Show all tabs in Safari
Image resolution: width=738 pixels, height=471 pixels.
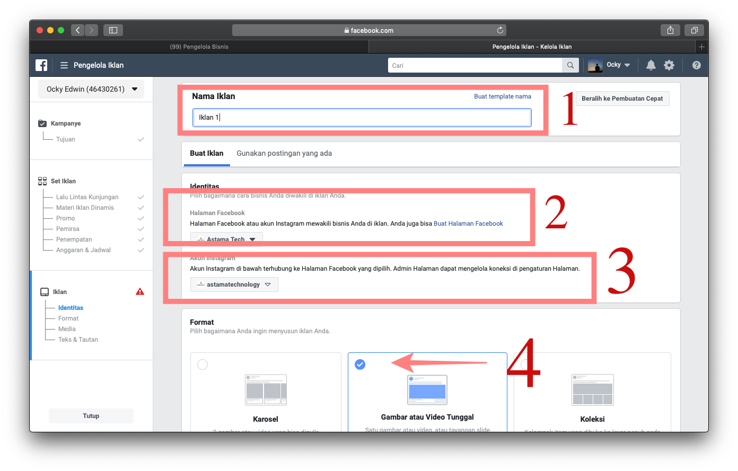[x=694, y=30]
